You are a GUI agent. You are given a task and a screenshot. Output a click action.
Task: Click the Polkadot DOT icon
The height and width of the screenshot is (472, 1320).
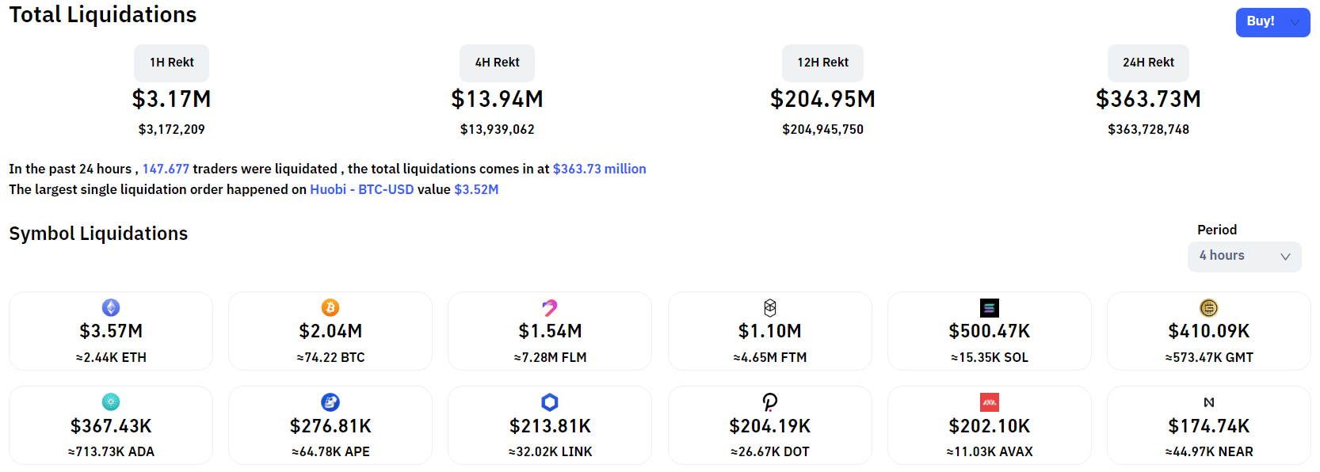(x=769, y=402)
